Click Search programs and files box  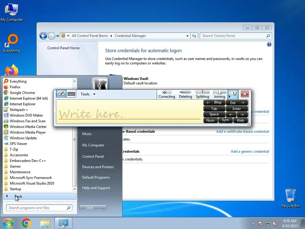click(39, 208)
